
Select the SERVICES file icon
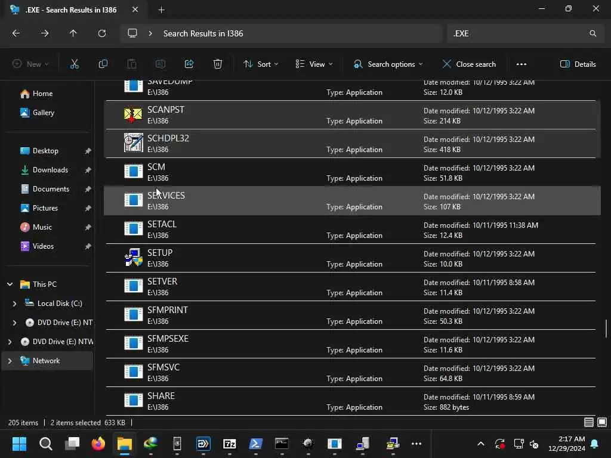[133, 200]
